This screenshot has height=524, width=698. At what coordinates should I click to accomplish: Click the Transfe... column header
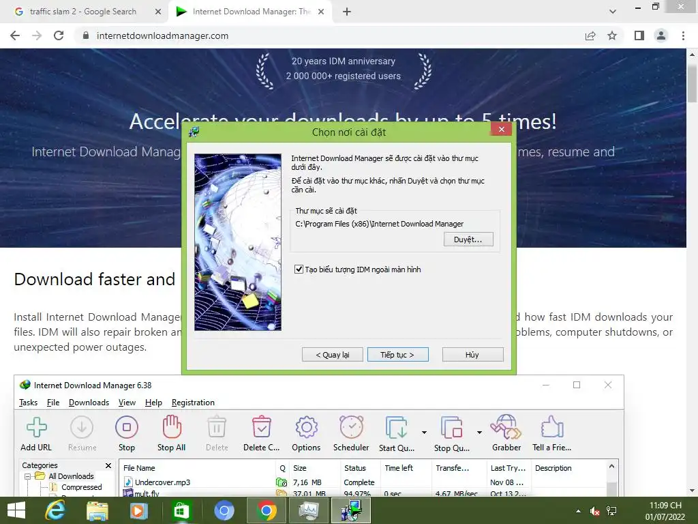click(x=459, y=468)
